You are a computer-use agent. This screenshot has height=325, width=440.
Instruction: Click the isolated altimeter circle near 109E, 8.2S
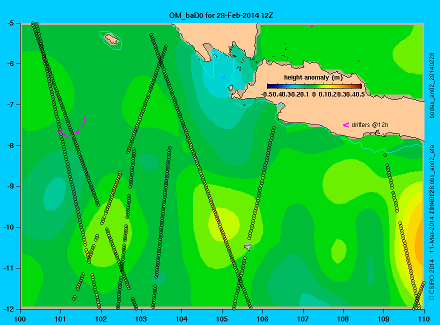pyautogui.click(x=385, y=155)
